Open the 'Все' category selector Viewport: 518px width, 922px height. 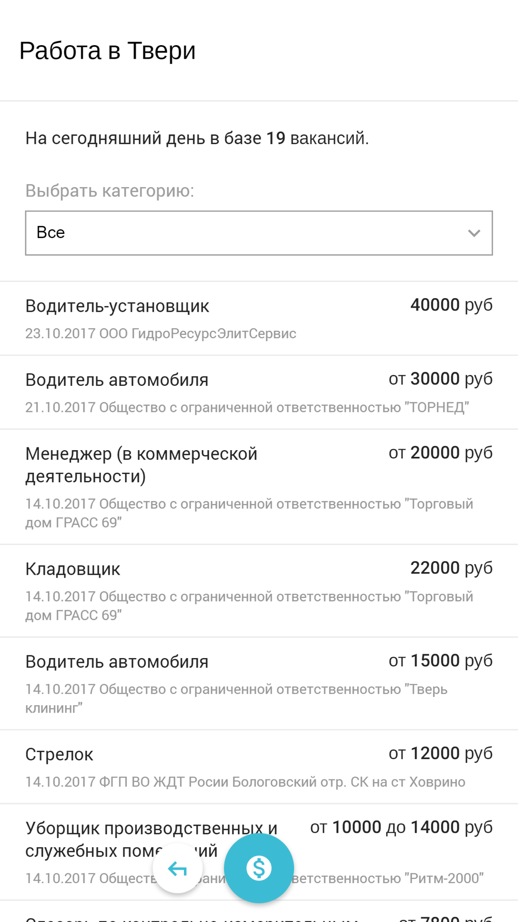click(x=259, y=233)
